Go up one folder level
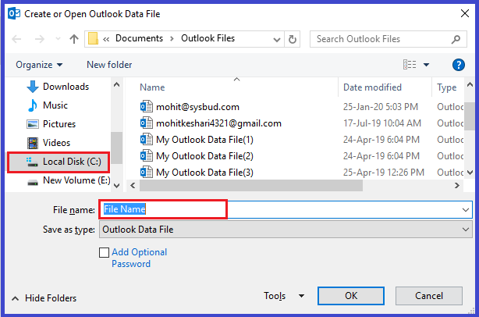The height and width of the screenshot is (317, 479). click(74, 39)
